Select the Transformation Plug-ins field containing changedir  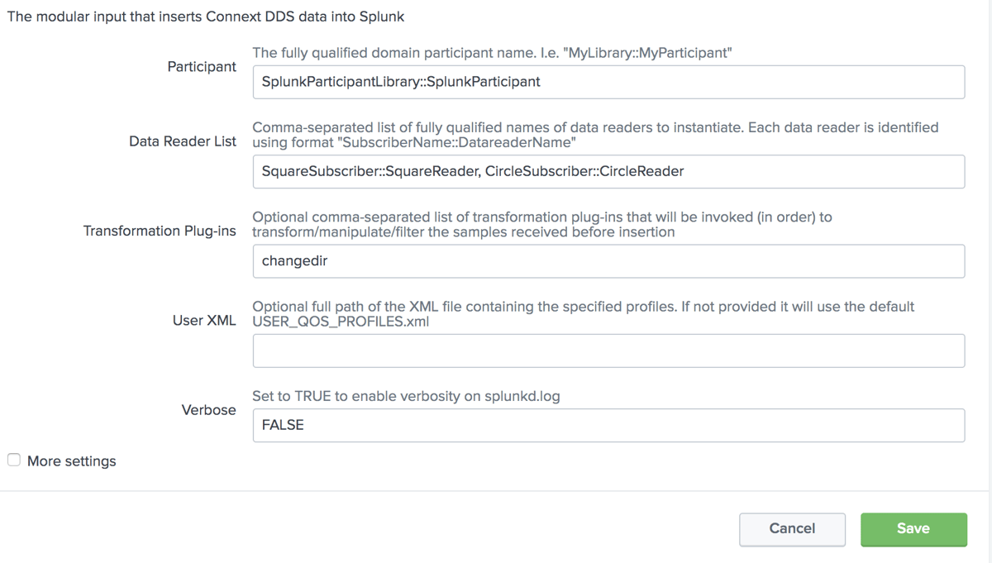608,261
